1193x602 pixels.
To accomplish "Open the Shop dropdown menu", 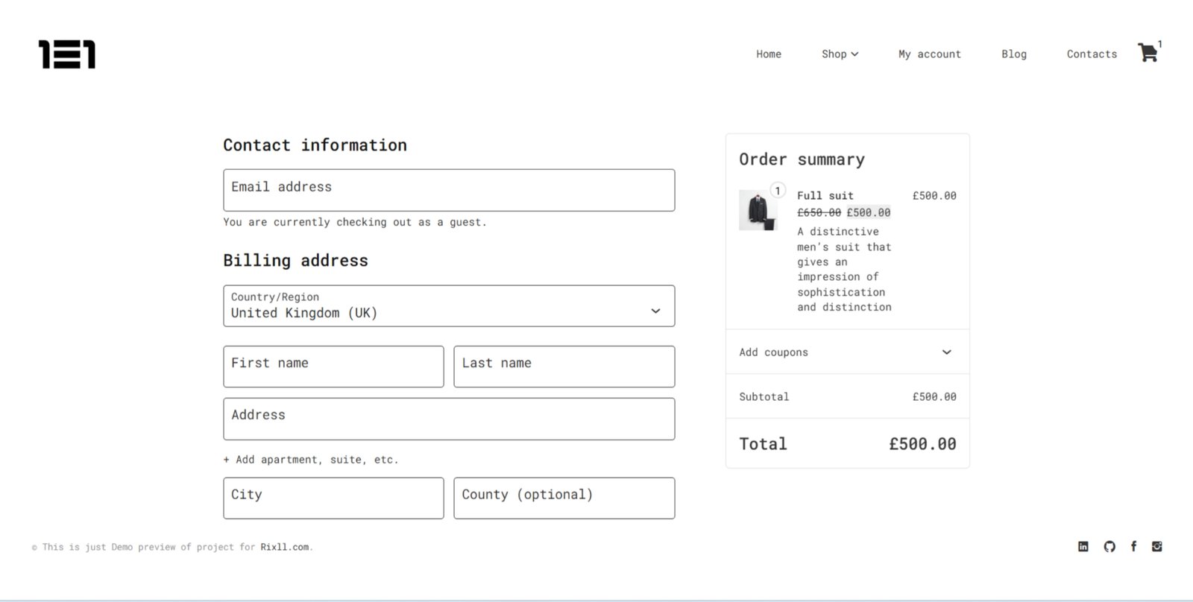I will click(x=840, y=54).
